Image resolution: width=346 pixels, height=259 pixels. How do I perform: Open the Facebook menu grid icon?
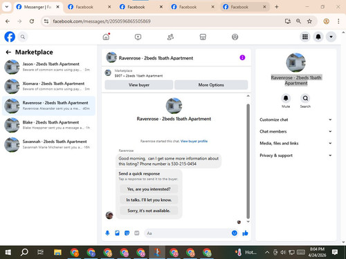point(305,37)
